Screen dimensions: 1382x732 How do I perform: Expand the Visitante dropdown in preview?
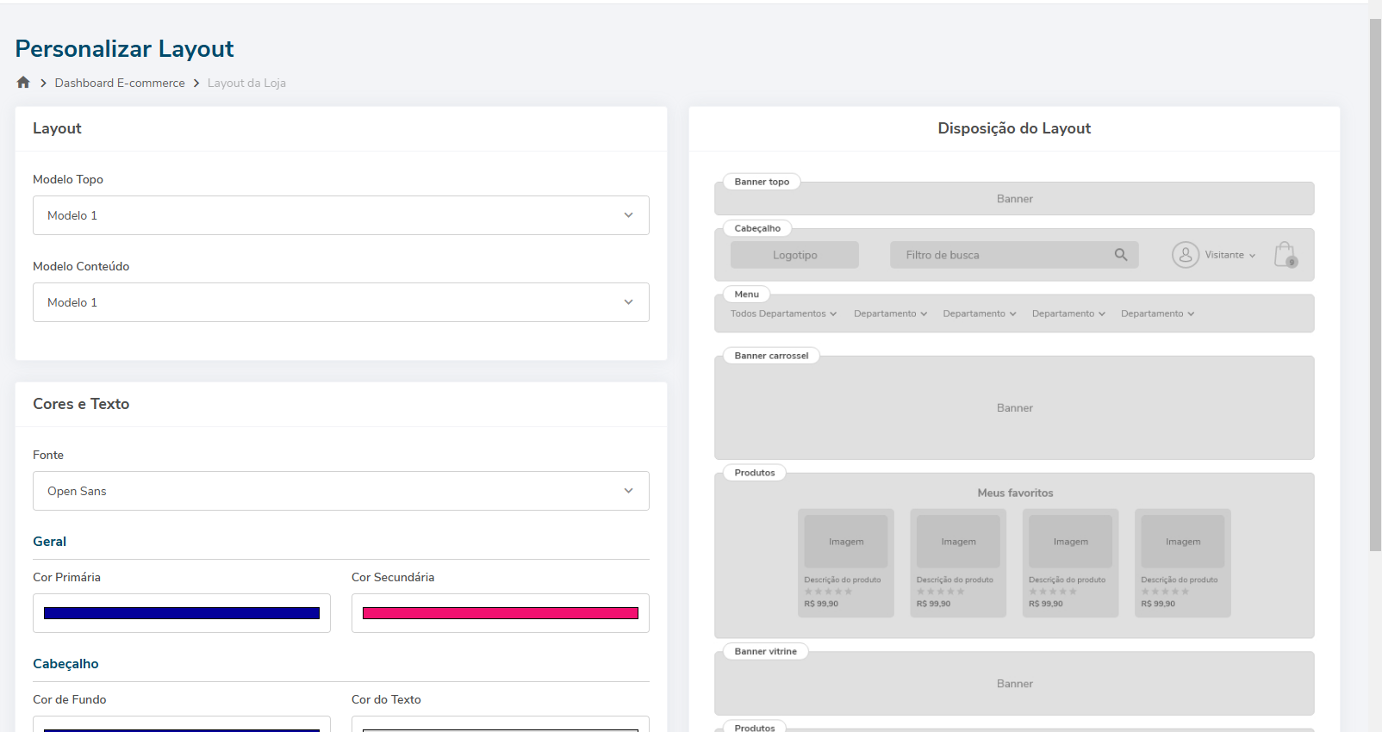[1230, 255]
